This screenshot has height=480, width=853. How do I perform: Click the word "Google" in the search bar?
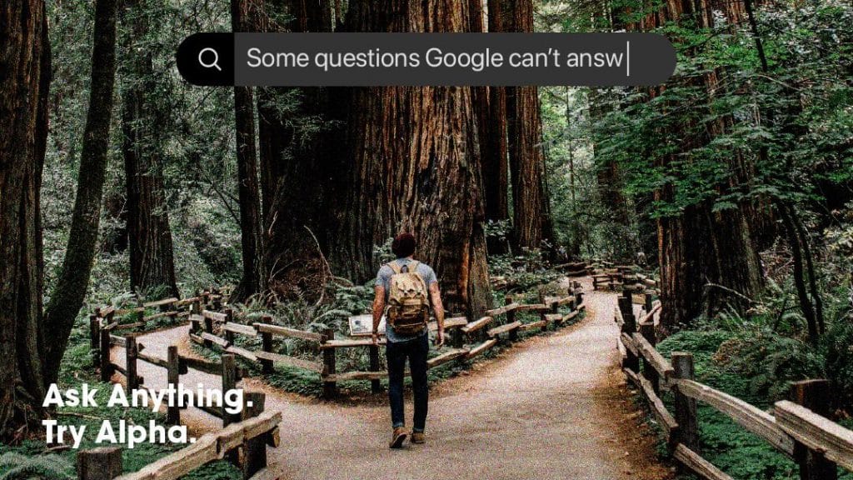point(464,59)
